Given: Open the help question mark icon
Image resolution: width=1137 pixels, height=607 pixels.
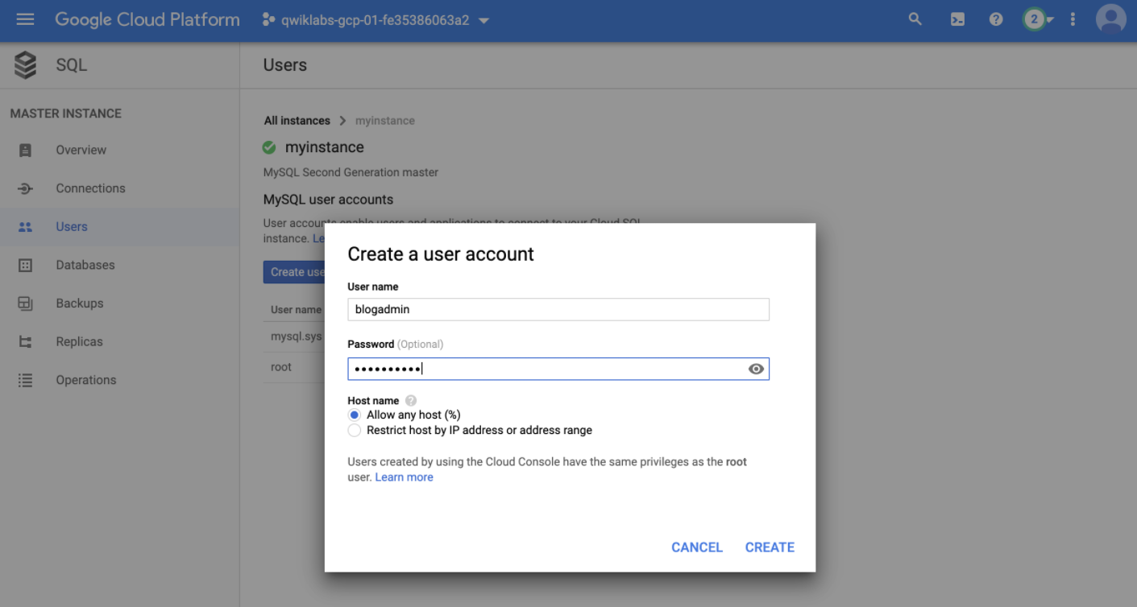Looking at the screenshot, I should coord(996,19).
